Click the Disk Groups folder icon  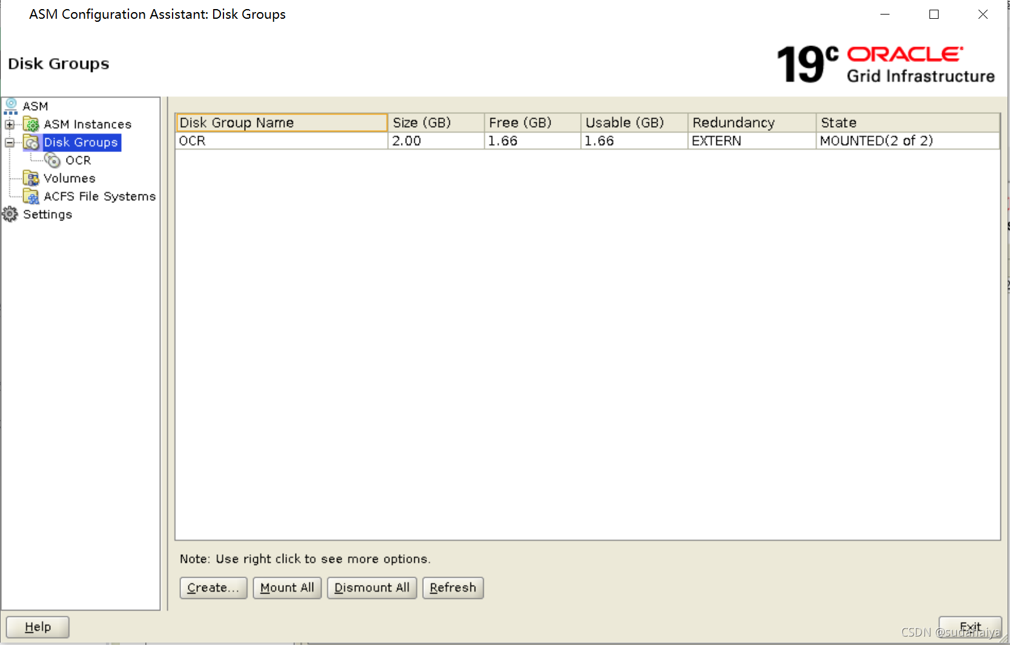[x=31, y=142]
